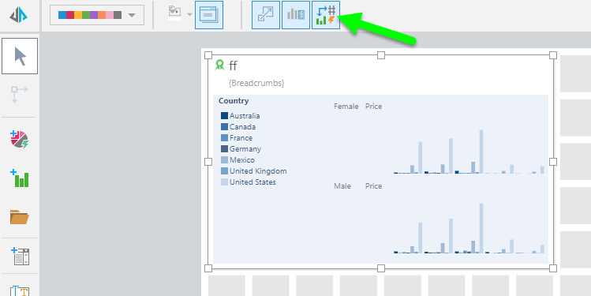Add a new bar chart visual
This screenshot has width=591, height=296.
20,178
